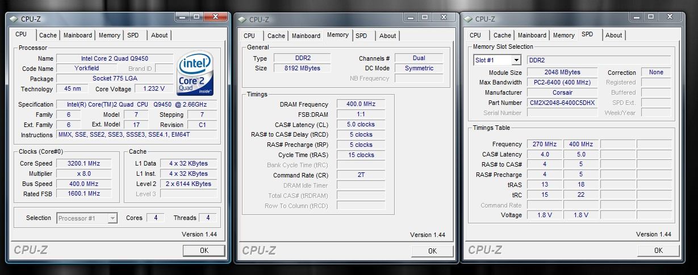Click the Correction value 'None'
The height and width of the screenshot is (275, 698).
pyautogui.click(x=656, y=72)
